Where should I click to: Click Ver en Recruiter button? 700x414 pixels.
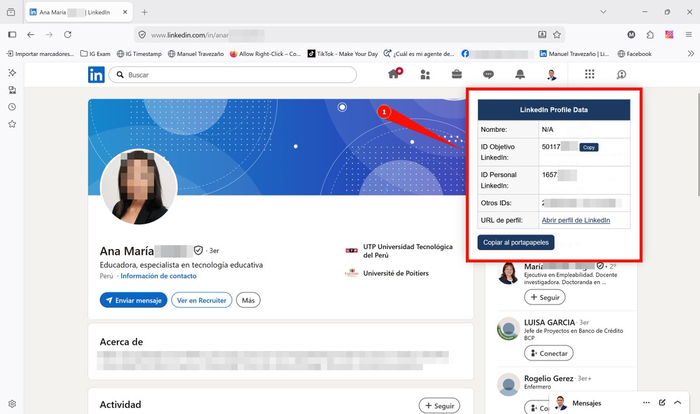[x=202, y=300]
